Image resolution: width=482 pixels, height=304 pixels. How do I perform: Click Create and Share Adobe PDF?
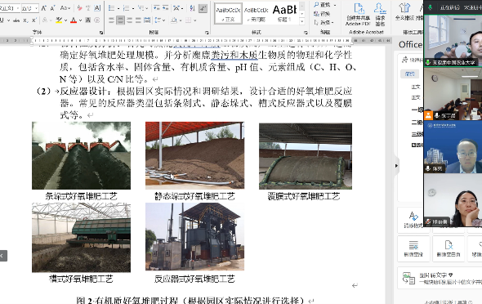(x=358, y=15)
